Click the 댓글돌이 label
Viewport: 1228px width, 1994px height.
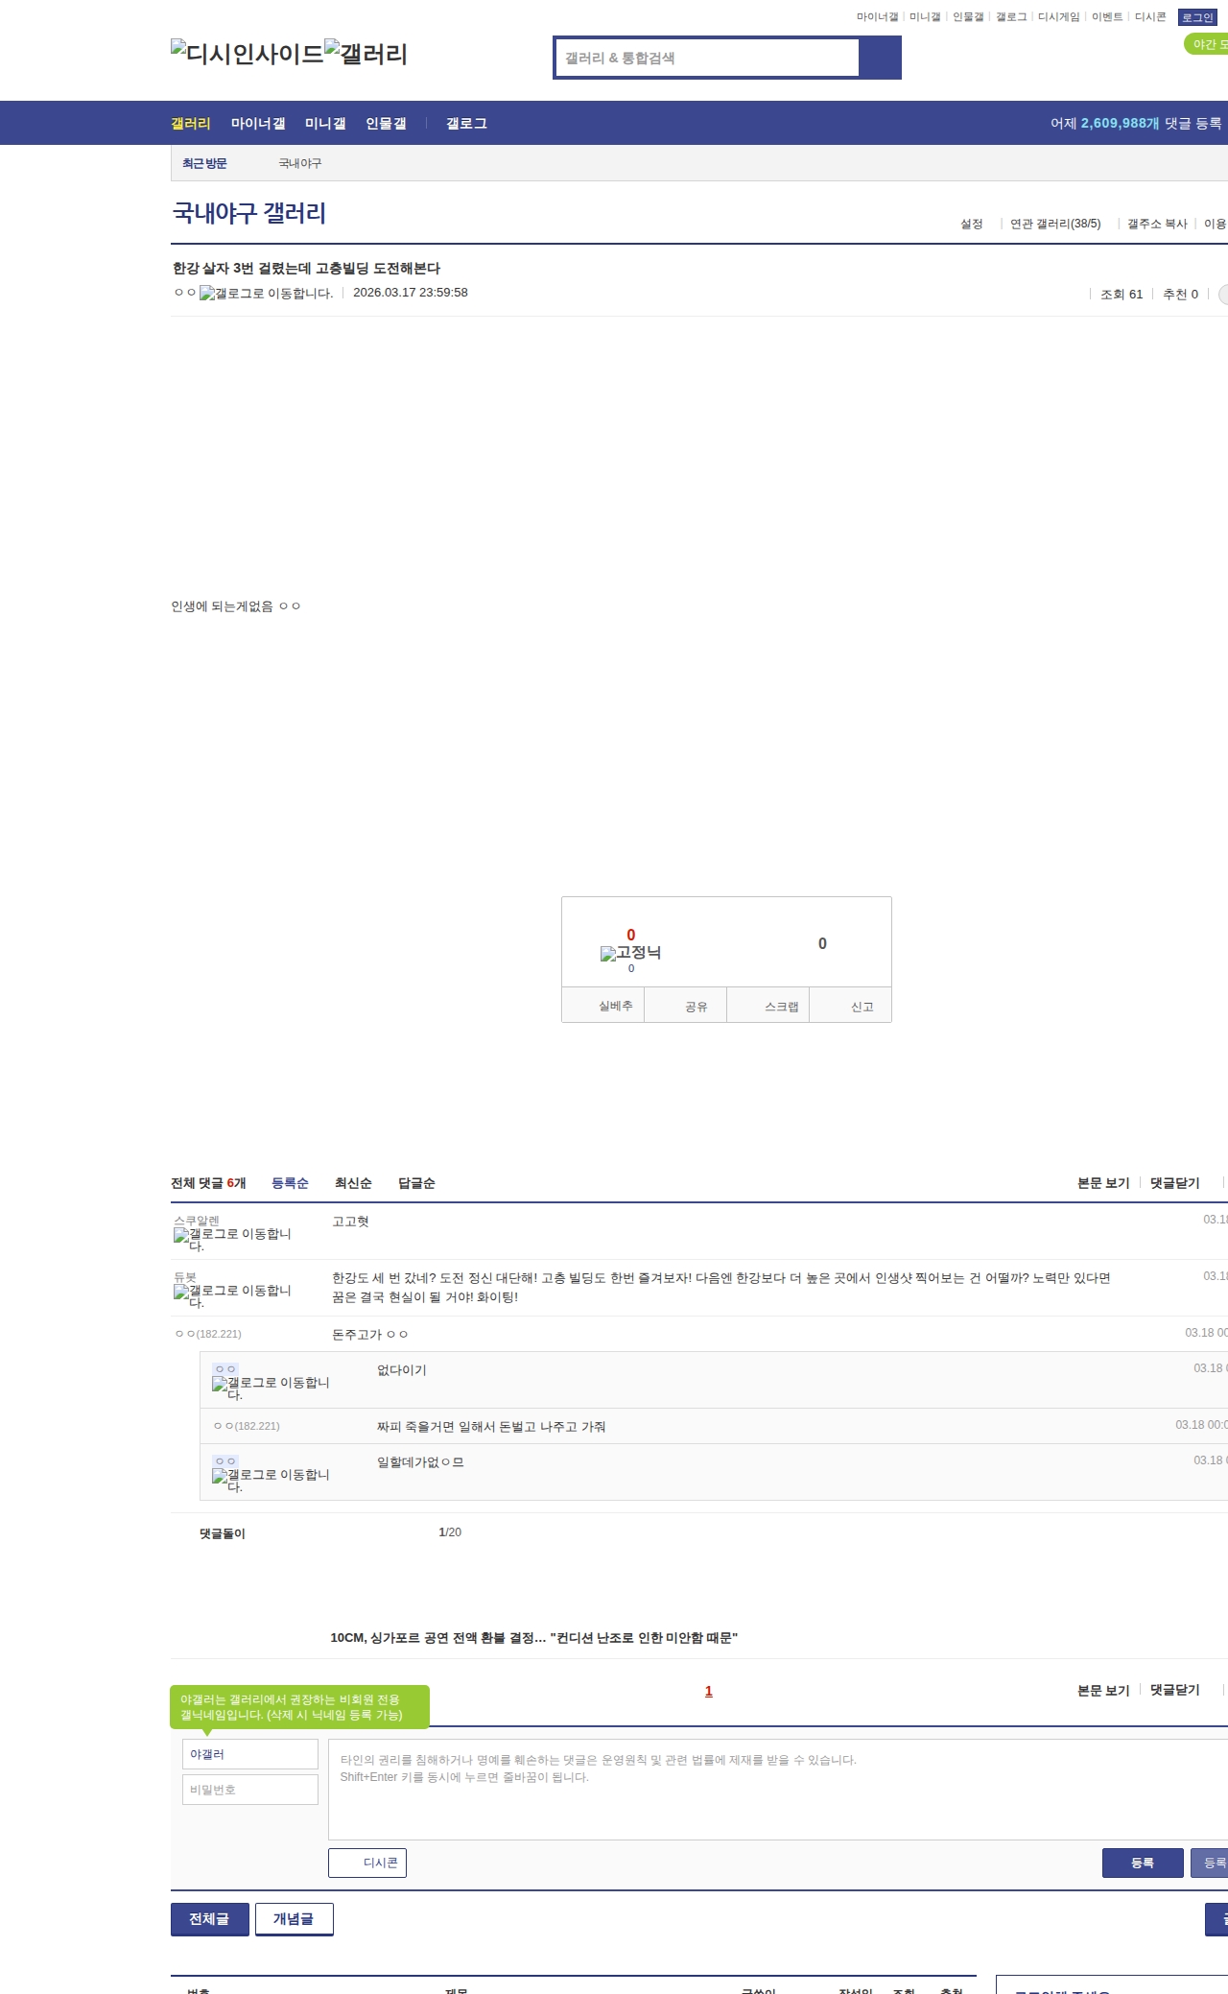223,1533
